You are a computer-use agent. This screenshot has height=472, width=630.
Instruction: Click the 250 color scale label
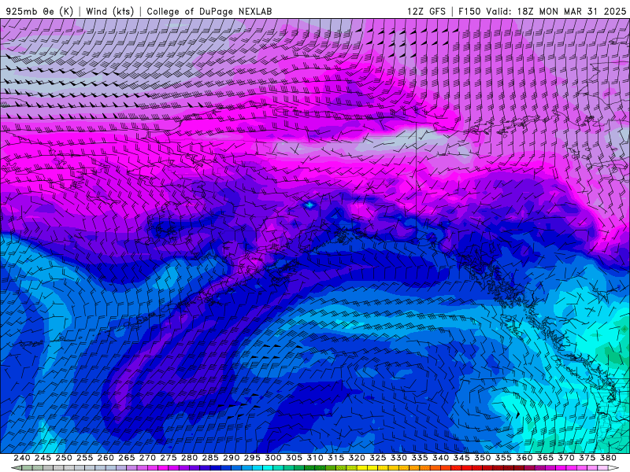[x=64, y=458]
